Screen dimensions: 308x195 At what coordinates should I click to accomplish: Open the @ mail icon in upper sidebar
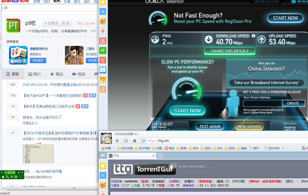click(x=103, y=31)
